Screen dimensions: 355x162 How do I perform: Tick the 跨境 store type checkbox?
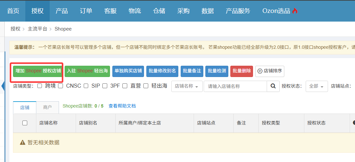click(40, 86)
